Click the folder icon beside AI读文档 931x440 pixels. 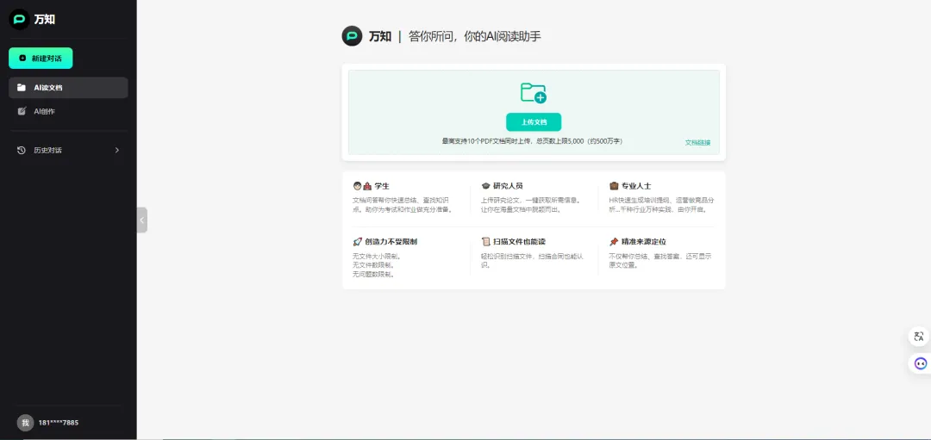pyautogui.click(x=22, y=87)
